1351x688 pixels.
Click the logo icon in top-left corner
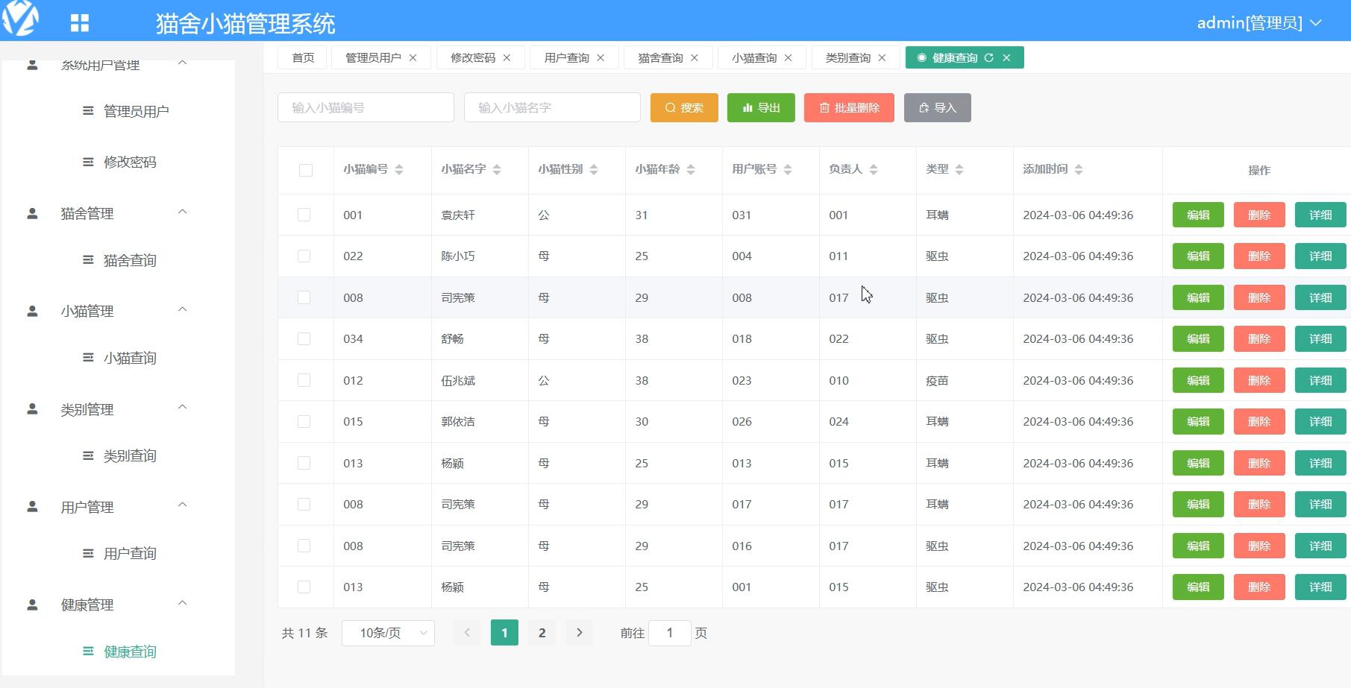pos(22,21)
